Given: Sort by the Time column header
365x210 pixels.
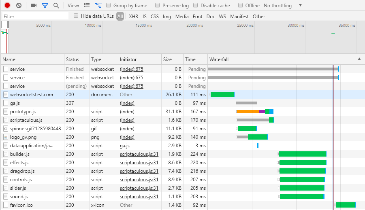Looking at the screenshot, I should (x=195, y=59).
